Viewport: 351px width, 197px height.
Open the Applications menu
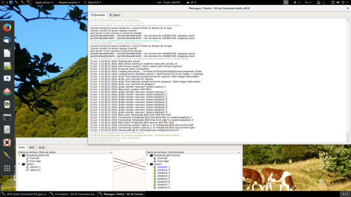(43, 2)
